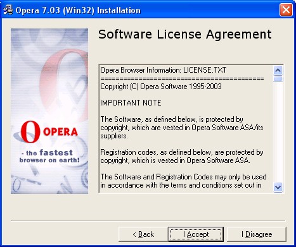
Task: Click the 'Opera 7.03 (Win32) Installation' title text
Action: [x=78, y=10]
